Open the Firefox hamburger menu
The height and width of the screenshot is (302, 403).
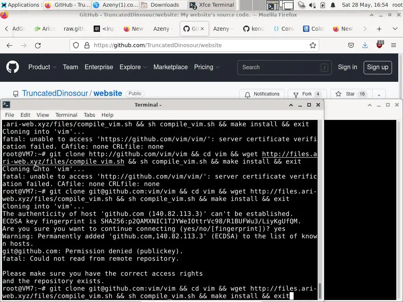(x=394, y=46)
